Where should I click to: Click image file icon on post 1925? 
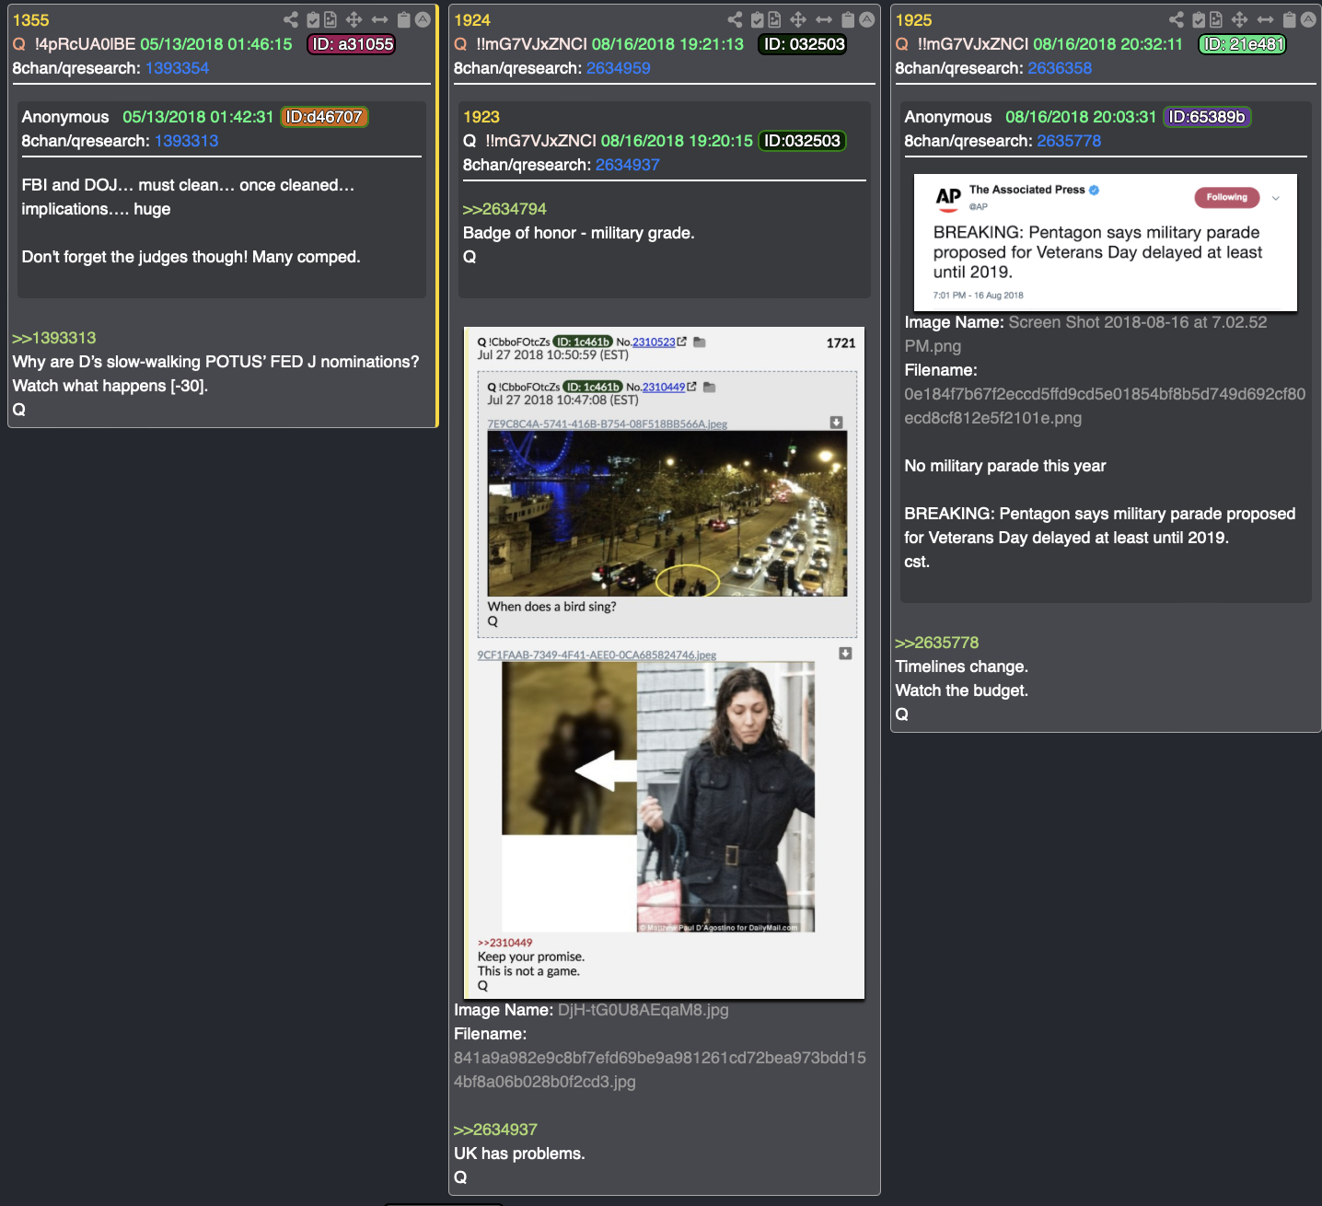pos(1216,19)
